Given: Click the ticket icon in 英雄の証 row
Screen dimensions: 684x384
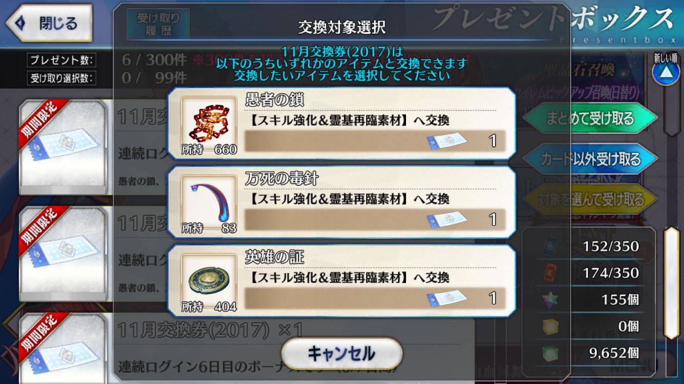Looking at the screenshot, I should click(446, 298).
